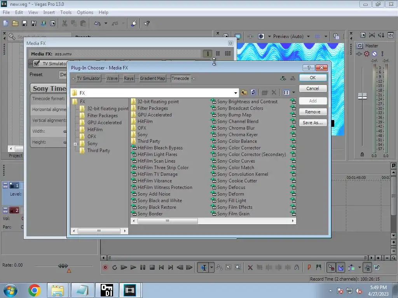This screenshot has width=398, height=298.
Task: Open the Edit menu
Action: 19,12
